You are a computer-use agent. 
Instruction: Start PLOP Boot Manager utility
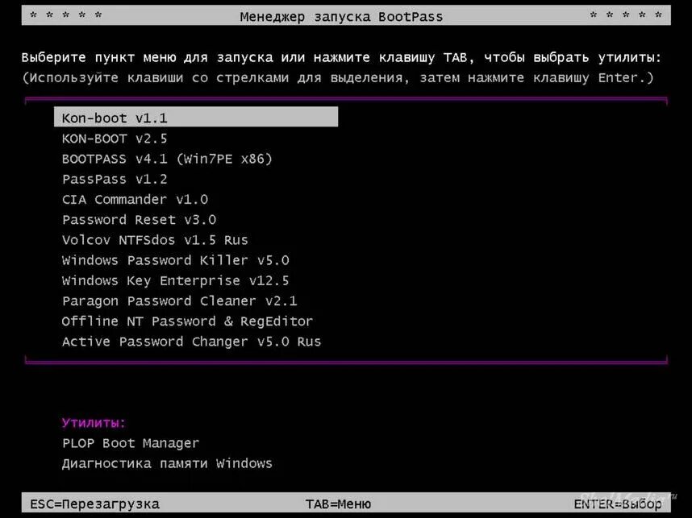click(x=131, y=442)
